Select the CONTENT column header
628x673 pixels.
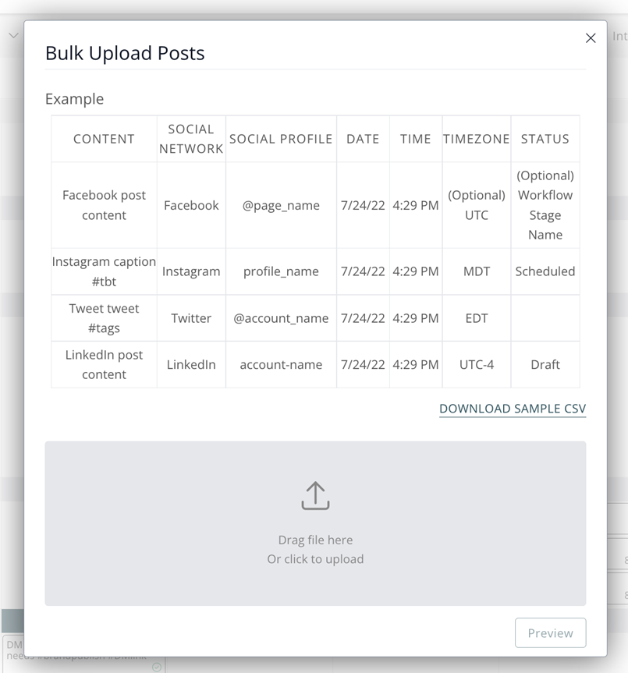(104, 139)
